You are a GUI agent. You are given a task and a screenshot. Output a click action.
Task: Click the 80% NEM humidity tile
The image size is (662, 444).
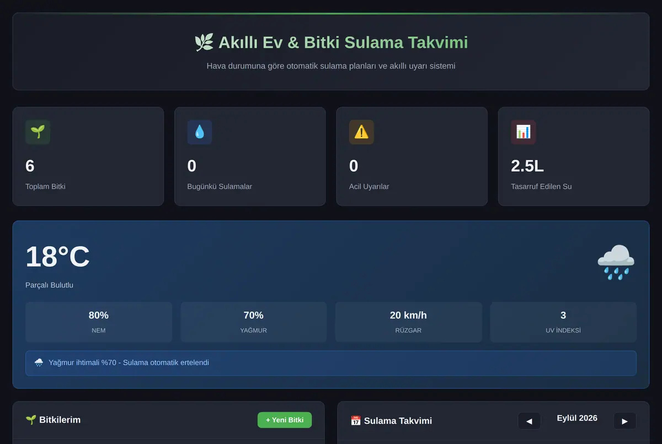tap(99, 322)
